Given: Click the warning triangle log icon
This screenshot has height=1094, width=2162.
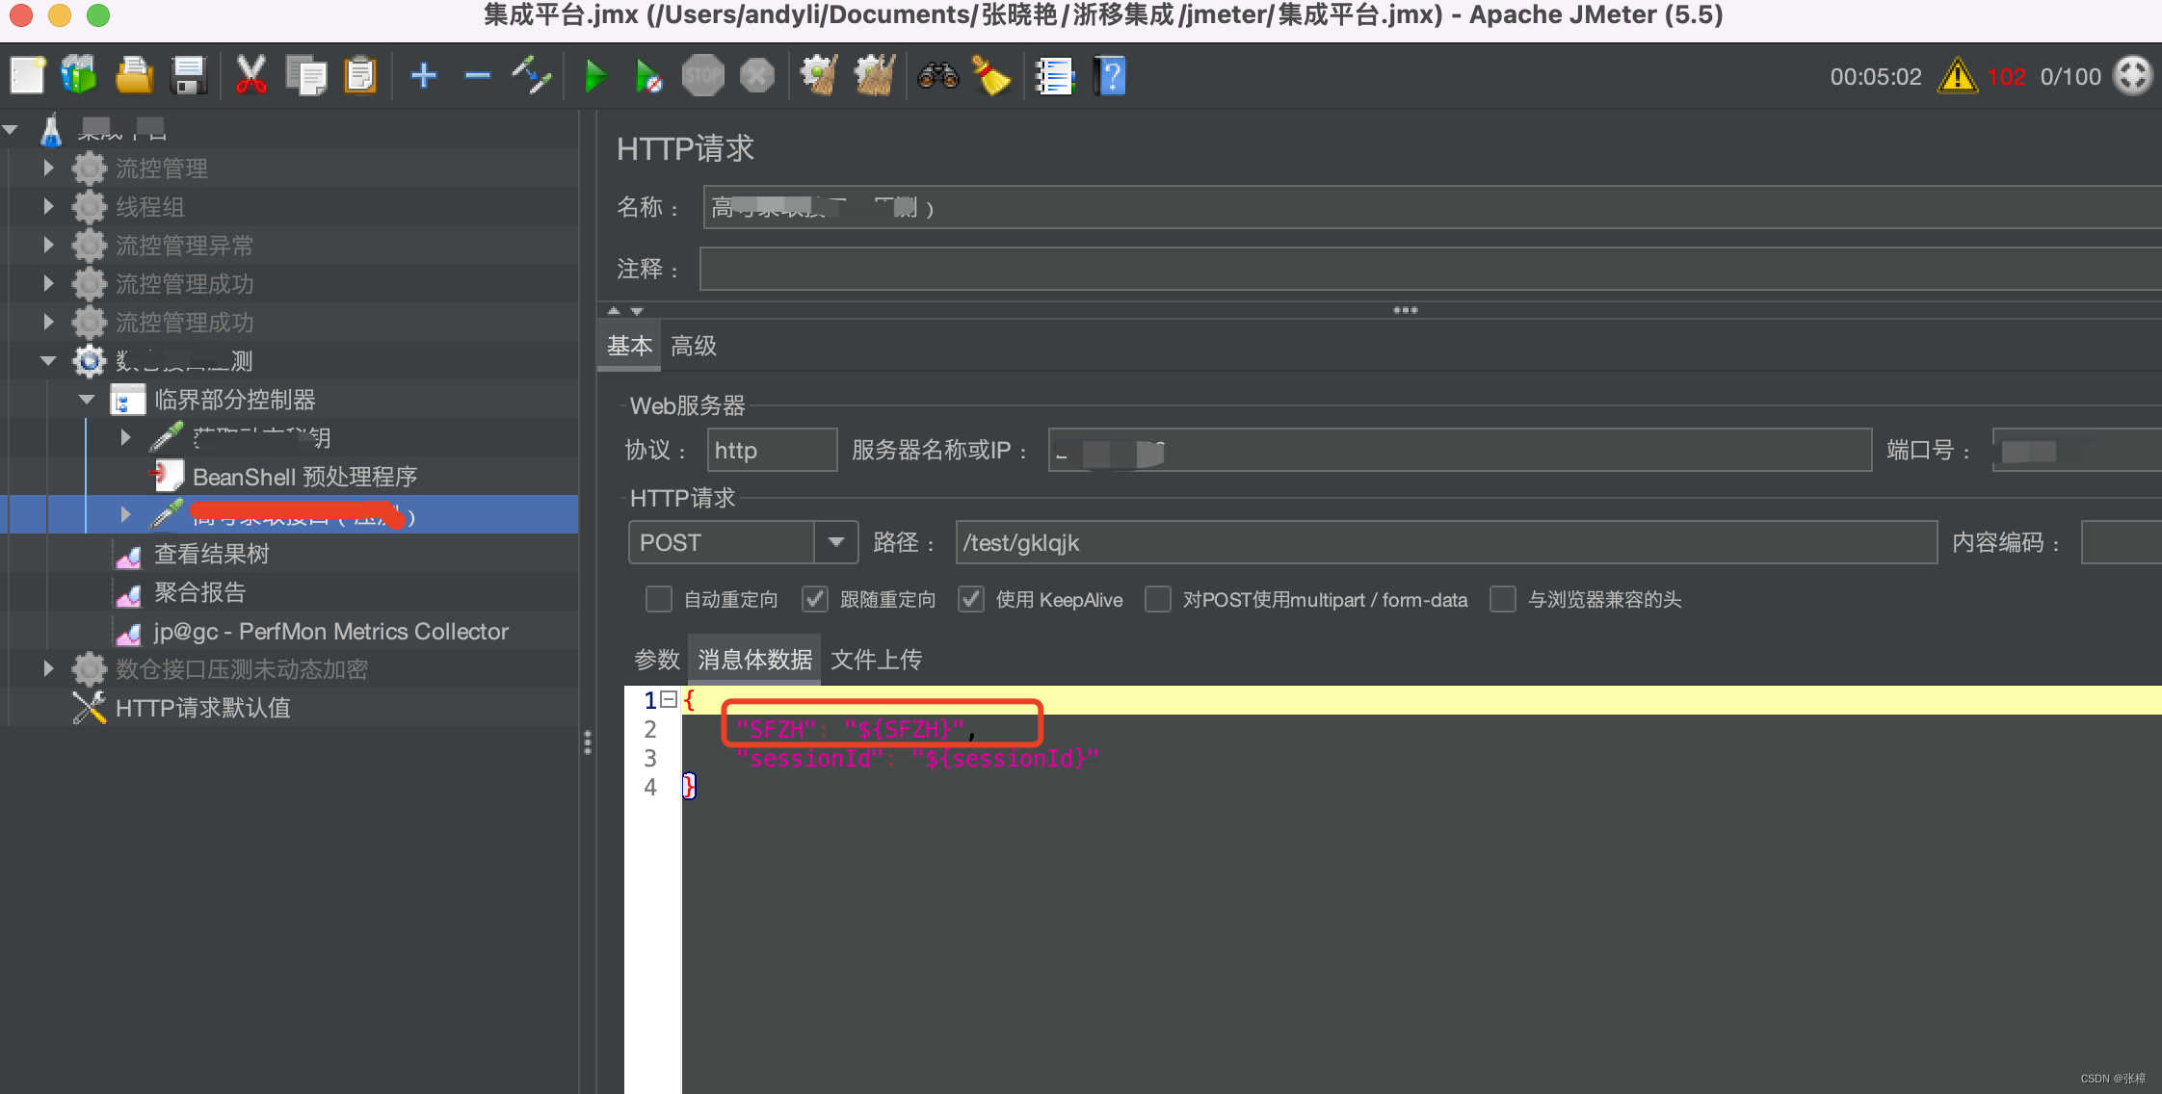Looking at the screenshot, I should tap(1957, 76).
